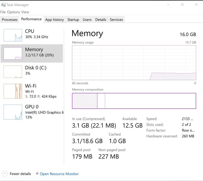The image size is (203, 181).
Task: Click the Fewer details chevron icon
Action: [5, 174]
